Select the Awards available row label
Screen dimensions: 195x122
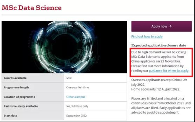tap(15, 78)
